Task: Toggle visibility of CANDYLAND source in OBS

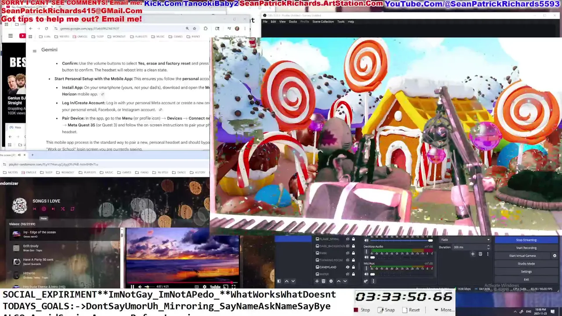Action: pos(348,267)
